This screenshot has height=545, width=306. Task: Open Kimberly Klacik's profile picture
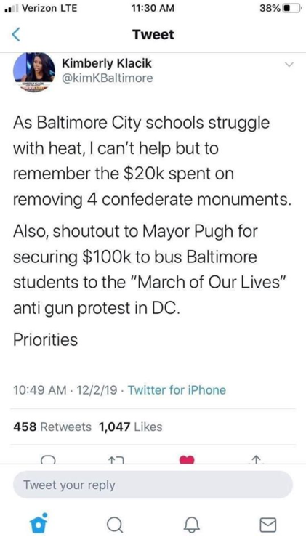[x=34, y=72]
